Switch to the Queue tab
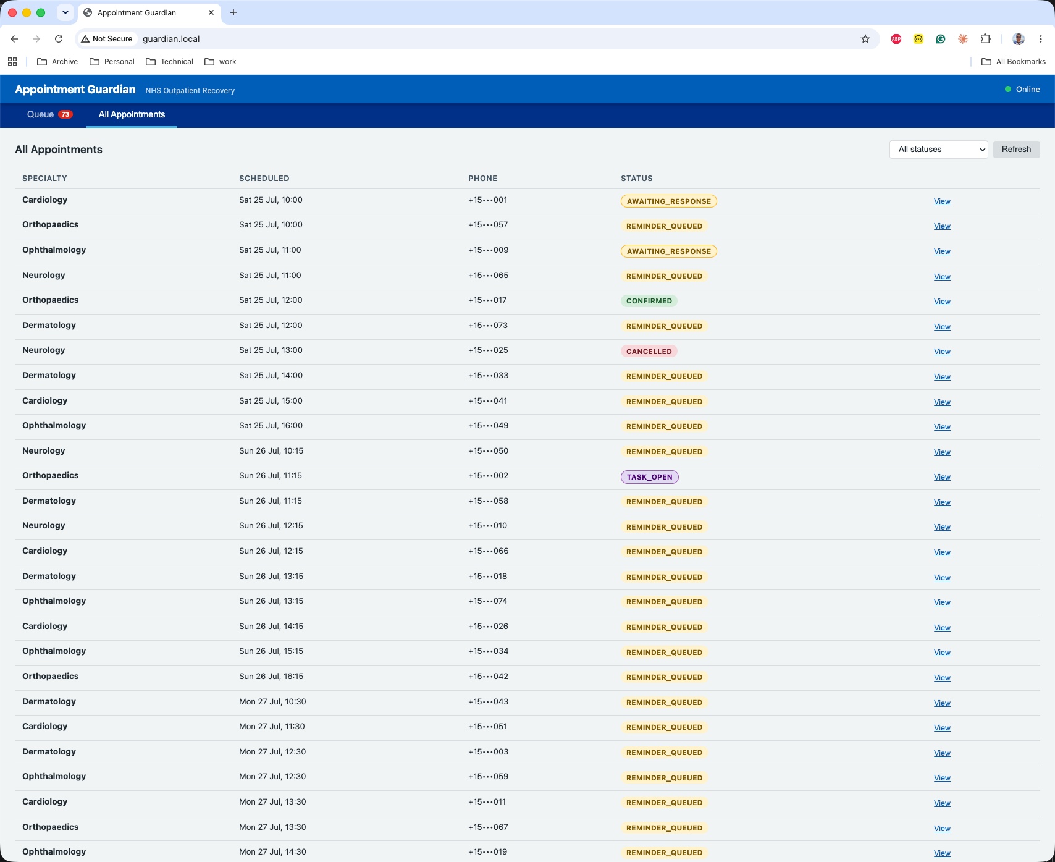Screen dimensions: 1055x862 (x=49, y=114)
